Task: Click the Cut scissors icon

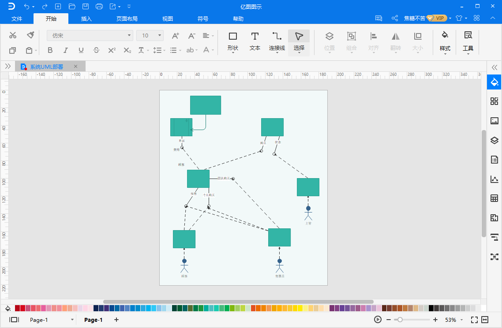Action: coord(13,35)
